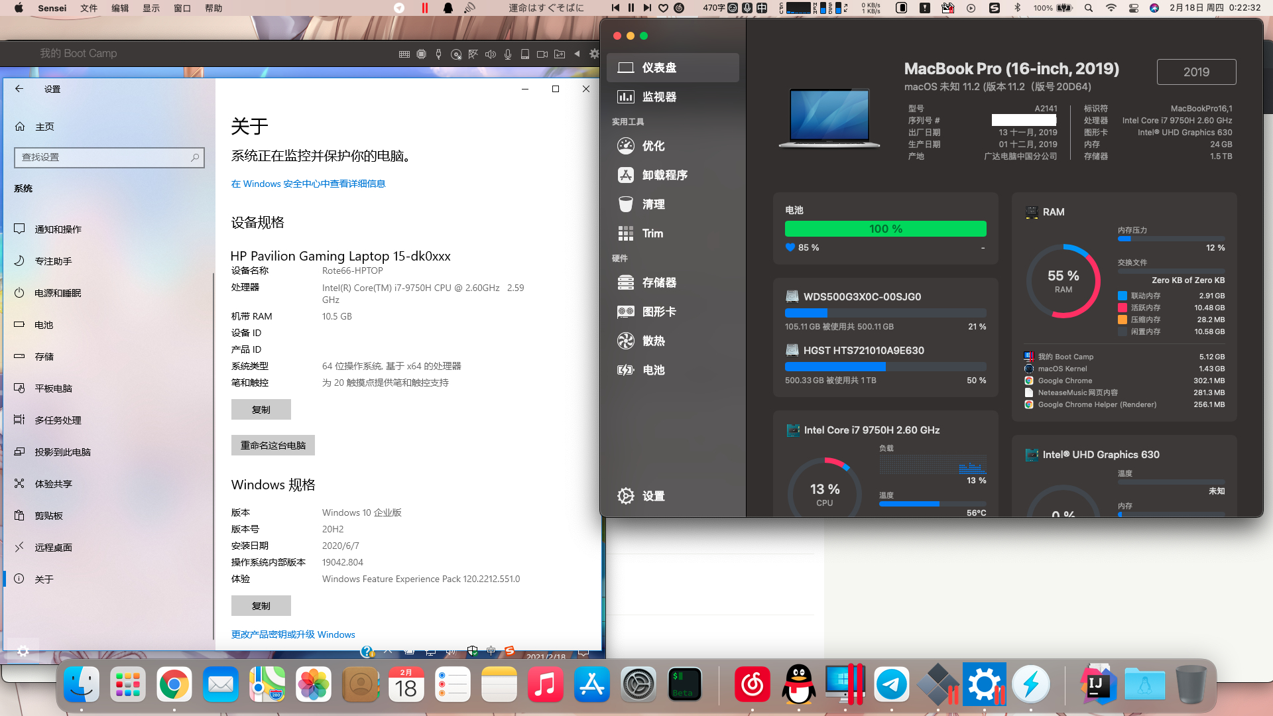Image resolution: width=1273 pixels, height=716 pixels.
Task: Open 监视器 monitor in Sensei sidebar
Action: point(673,97)
